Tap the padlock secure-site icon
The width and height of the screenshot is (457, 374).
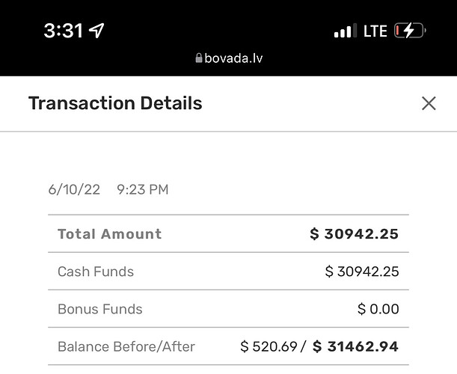[x=199, y=58]
